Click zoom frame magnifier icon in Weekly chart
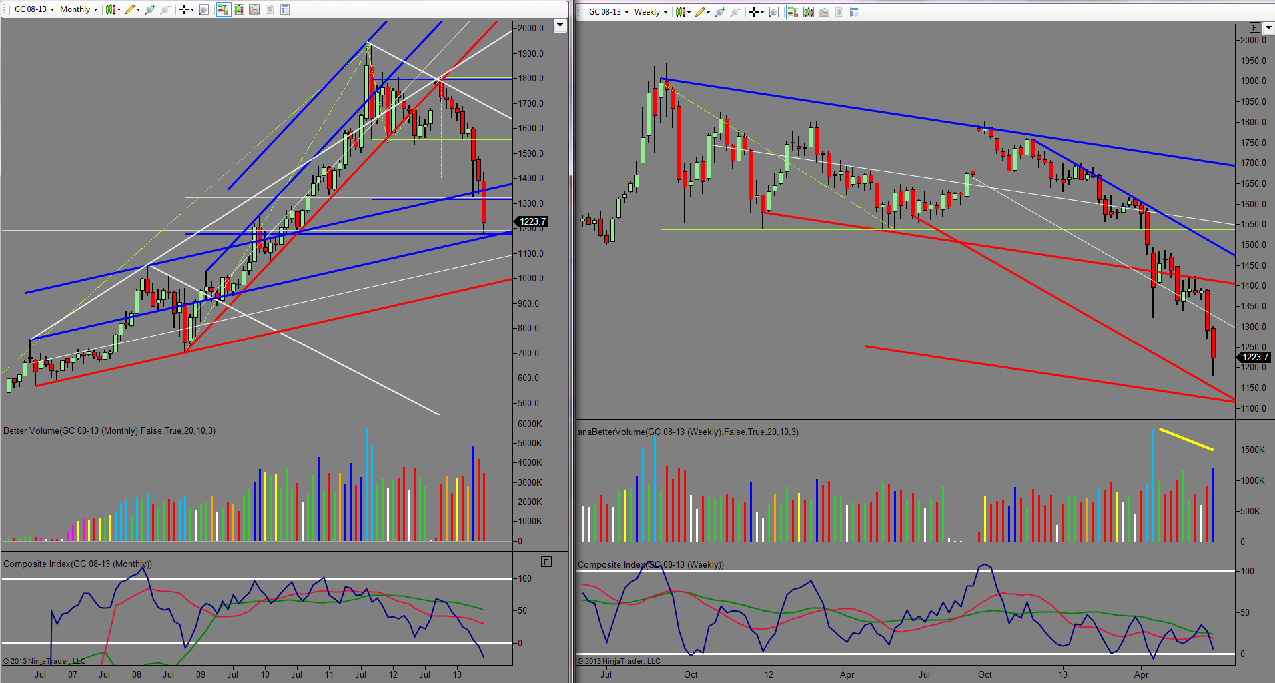 coord(774,12)
